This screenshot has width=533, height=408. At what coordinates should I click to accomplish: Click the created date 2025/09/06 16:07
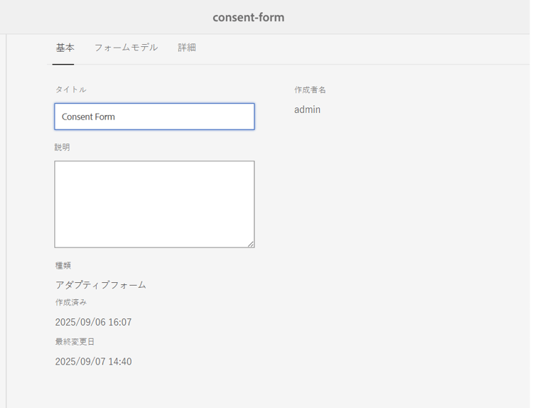coord(93,322)
